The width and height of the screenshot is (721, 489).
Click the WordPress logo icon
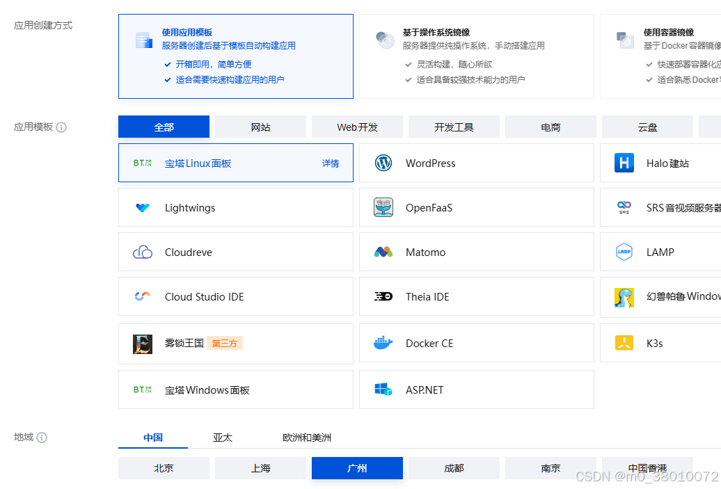383,163
